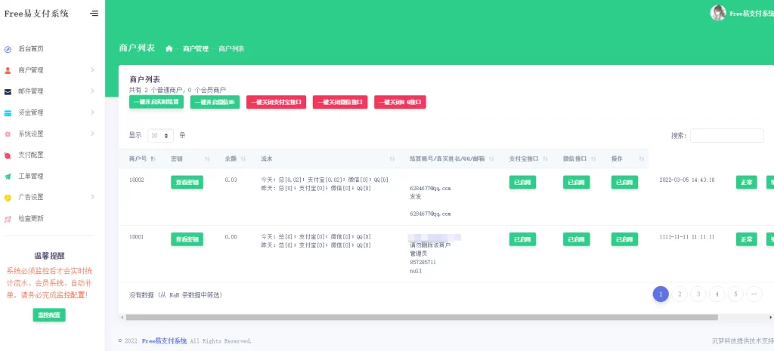Expand 系统设置 submenu chevron
The width and height of the screenshot is (774, 351).
(92, 134)
